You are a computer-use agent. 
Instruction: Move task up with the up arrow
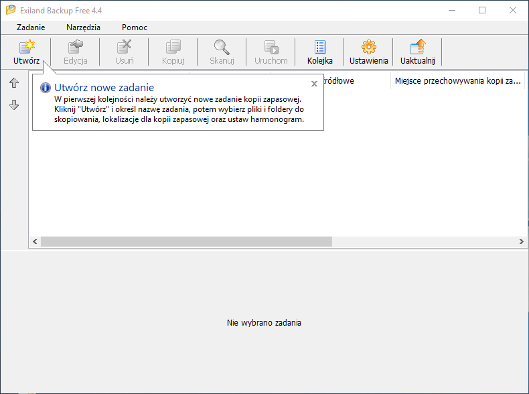pyautogui.click(x=14, y=82)
